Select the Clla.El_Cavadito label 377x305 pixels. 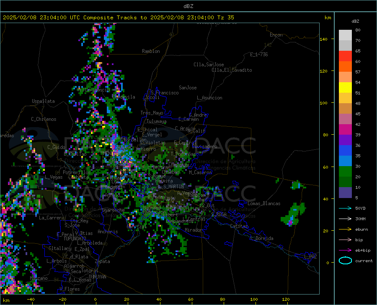[x=232, y=70]
